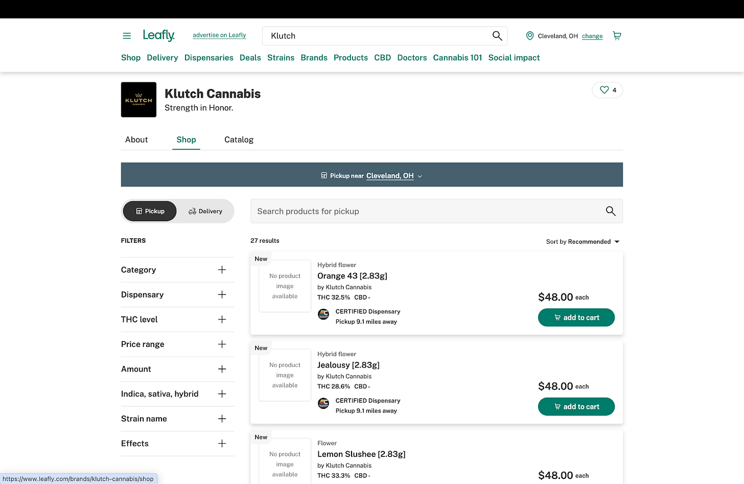
Task: Click Lemon Slushee product image placeholder
Action: point(285,461)
